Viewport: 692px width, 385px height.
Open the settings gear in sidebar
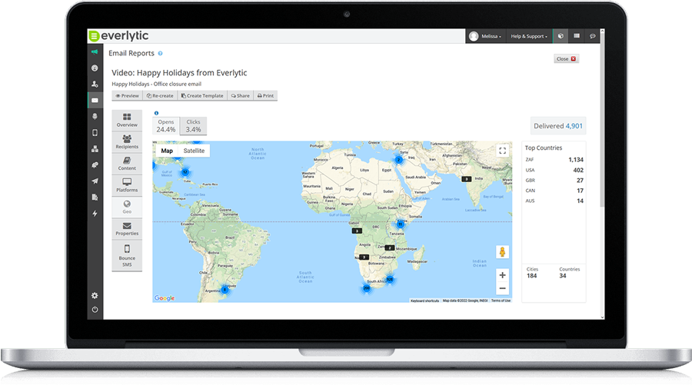pos(95,296)
